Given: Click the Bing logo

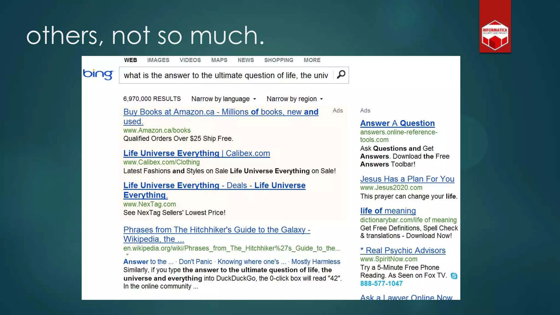Looking at the screenshot, I should tap(98, 74).
